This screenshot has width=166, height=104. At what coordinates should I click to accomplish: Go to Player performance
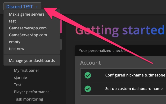click(x=32, y=92)
